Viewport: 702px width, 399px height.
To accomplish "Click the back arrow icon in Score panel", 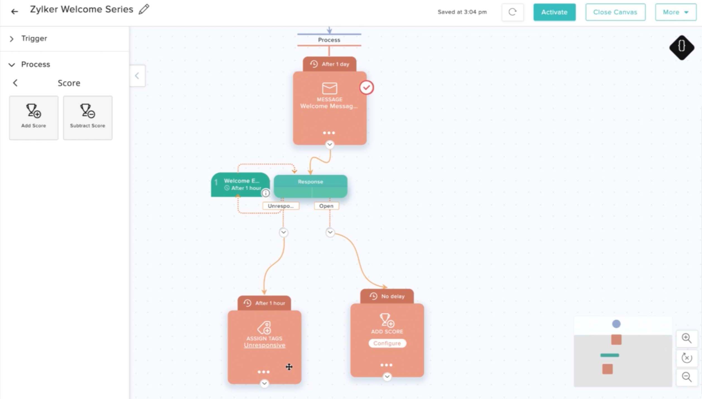I will click(x=15, y=83).
